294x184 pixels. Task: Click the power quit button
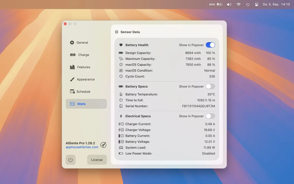click(x=70, y=160)
